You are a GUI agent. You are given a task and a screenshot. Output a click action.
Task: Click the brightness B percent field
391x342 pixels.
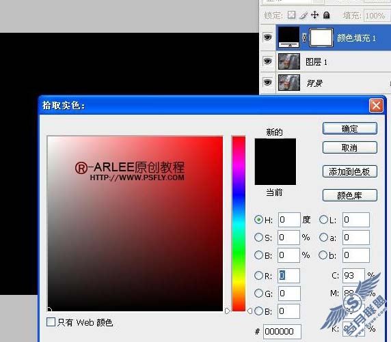(288, 255)
